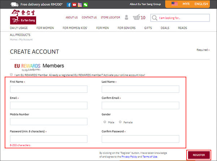Go to the CONTACT US page

point(89,17)
